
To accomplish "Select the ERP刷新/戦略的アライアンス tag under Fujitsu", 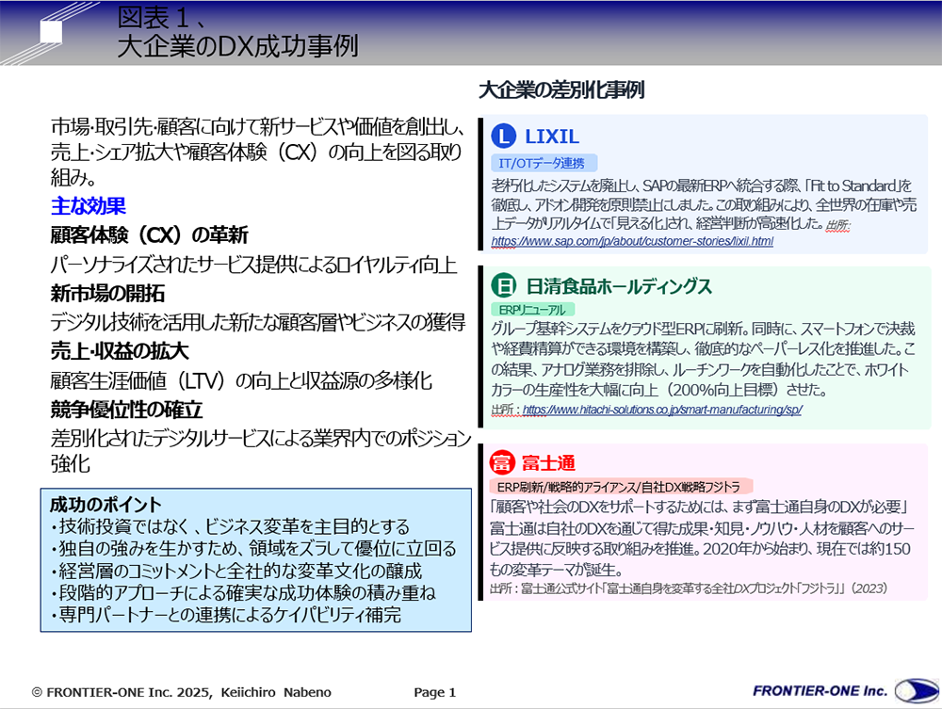I will click(x=622, y=486).
